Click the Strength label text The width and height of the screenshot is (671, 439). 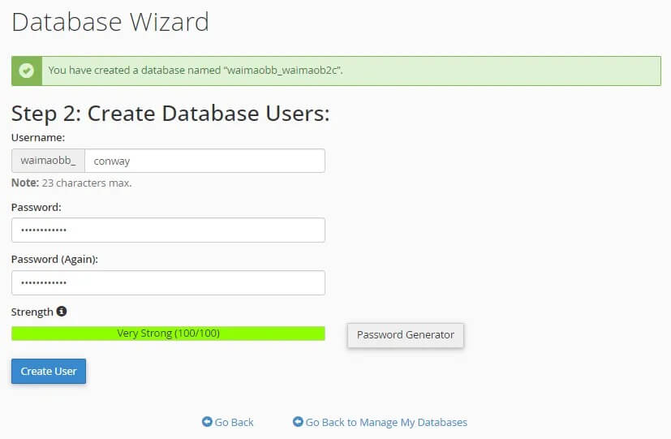(32, 312)
